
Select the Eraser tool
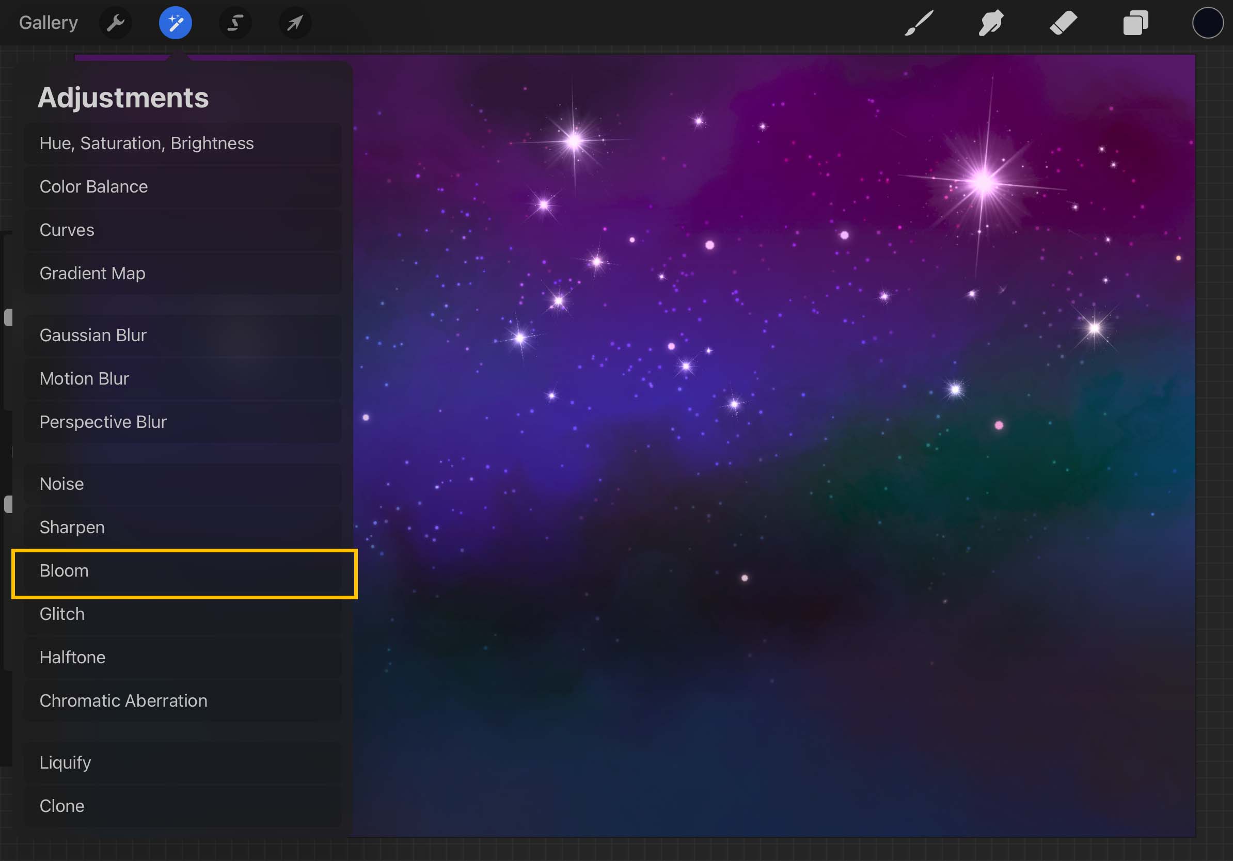(1063, 23)
